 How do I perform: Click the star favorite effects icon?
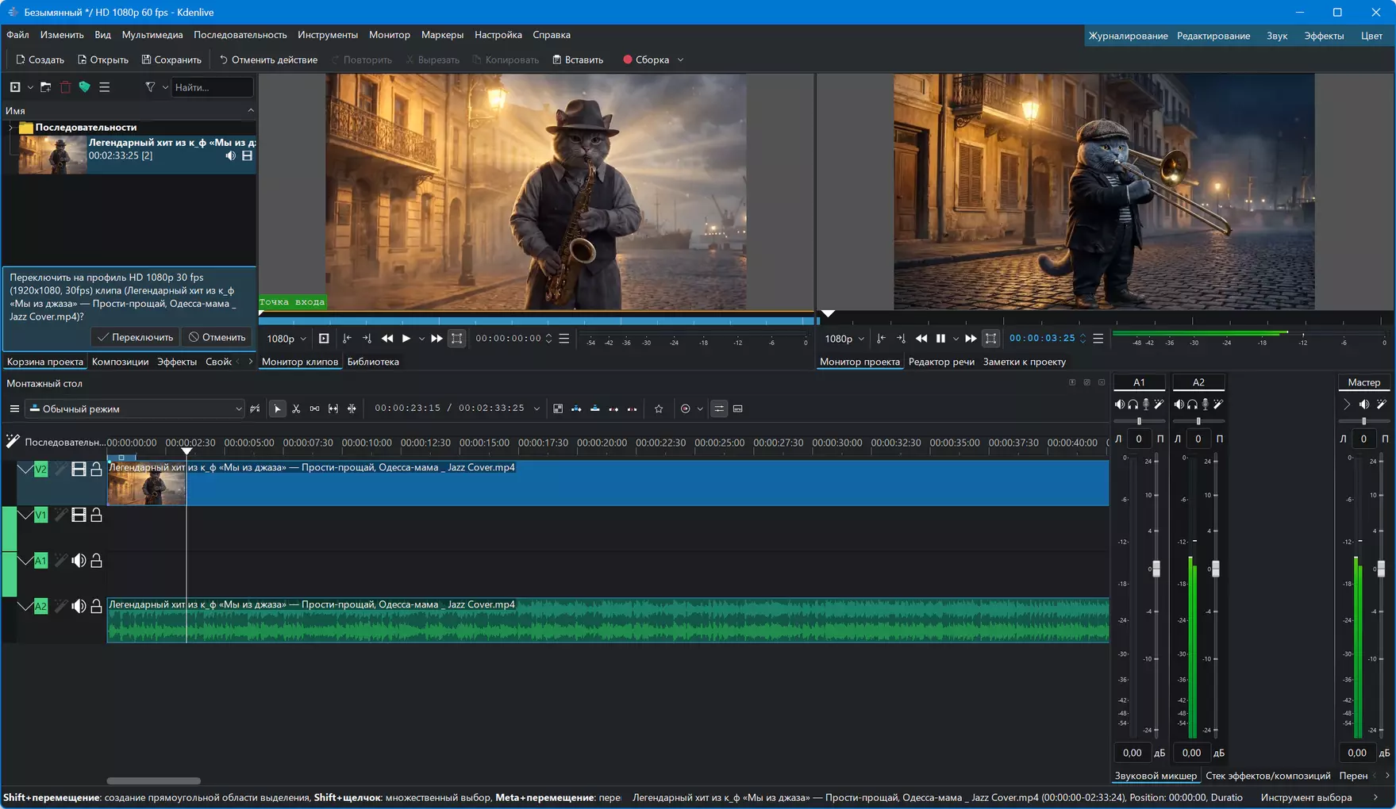click(659, 409)
